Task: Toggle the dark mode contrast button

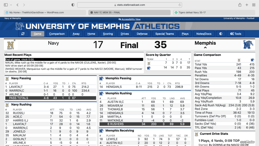Action: coord(221,34)
